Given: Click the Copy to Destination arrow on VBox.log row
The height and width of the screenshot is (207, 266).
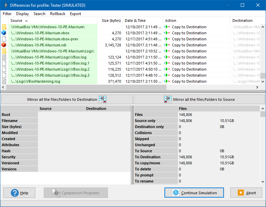Looking at the screenshot, I should point(167,57).
